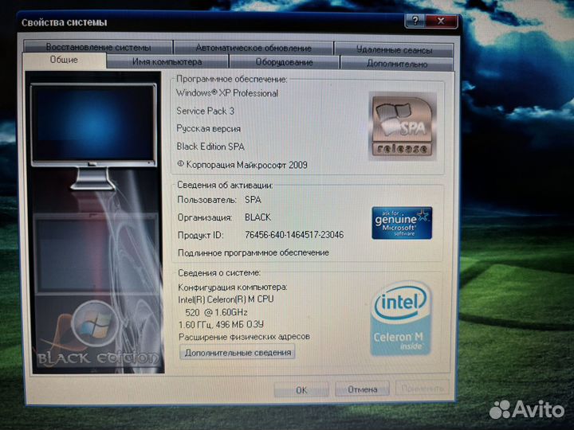Click the Пользователь SPA value
Screen dimensions: 574x430
coord(253,200)
